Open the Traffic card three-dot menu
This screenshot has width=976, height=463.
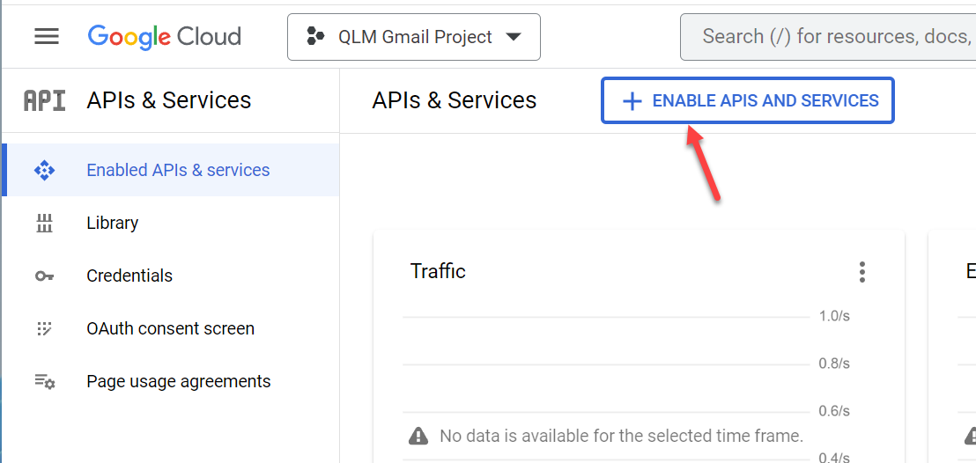coord(862,272)
